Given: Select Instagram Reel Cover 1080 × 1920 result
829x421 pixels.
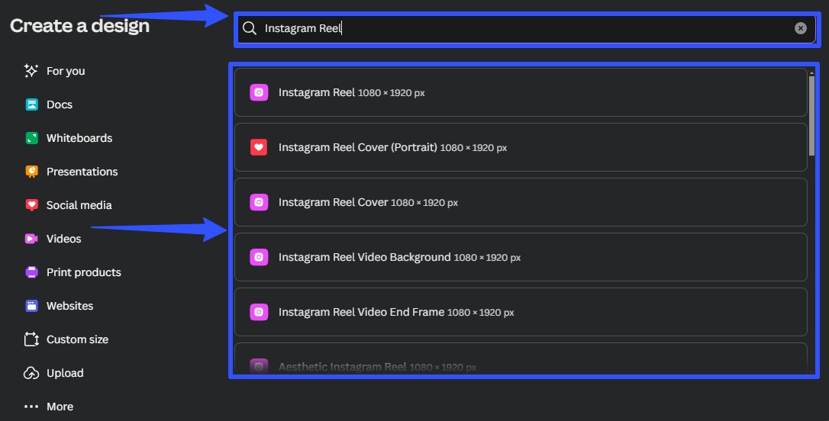Looking at the screenshot, I should click(521, 202).
